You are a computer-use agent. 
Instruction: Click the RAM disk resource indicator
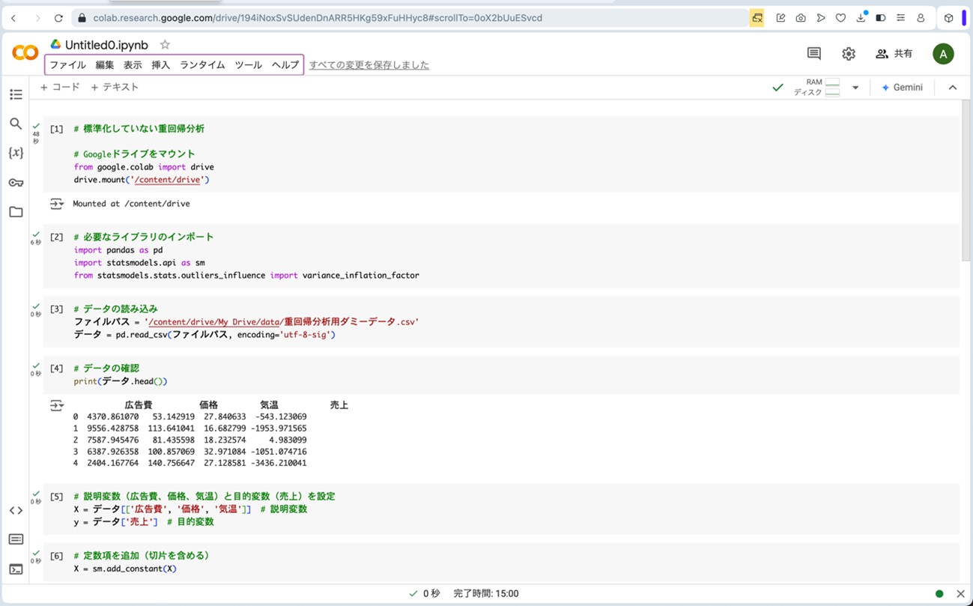point(816,87)
